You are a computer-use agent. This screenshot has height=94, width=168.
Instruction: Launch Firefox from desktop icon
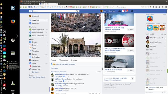(x=13, y=21)
